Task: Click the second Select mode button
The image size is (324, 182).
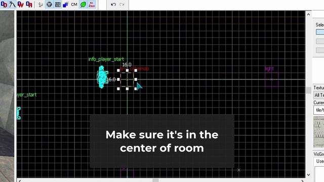Action: [x=320, y=41]
